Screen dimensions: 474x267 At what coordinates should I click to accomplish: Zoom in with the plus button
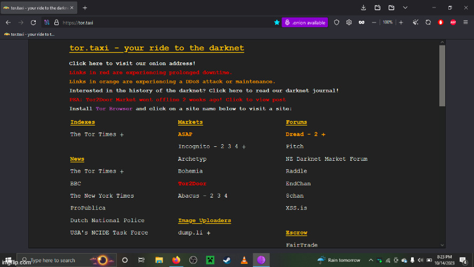[x=401, y=22]
